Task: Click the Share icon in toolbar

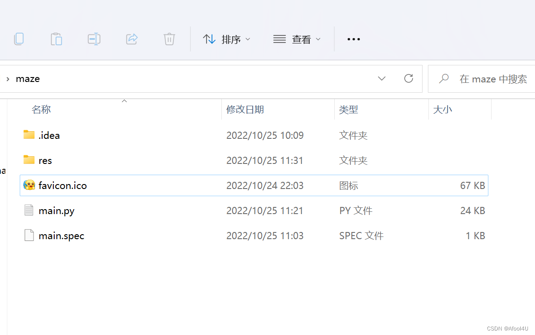Action: point(132,39)
